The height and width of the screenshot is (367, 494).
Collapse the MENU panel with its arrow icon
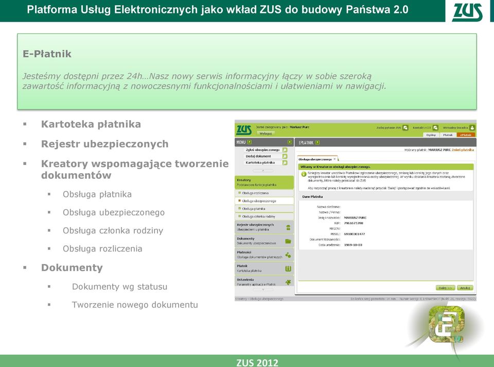pos(290,142)
